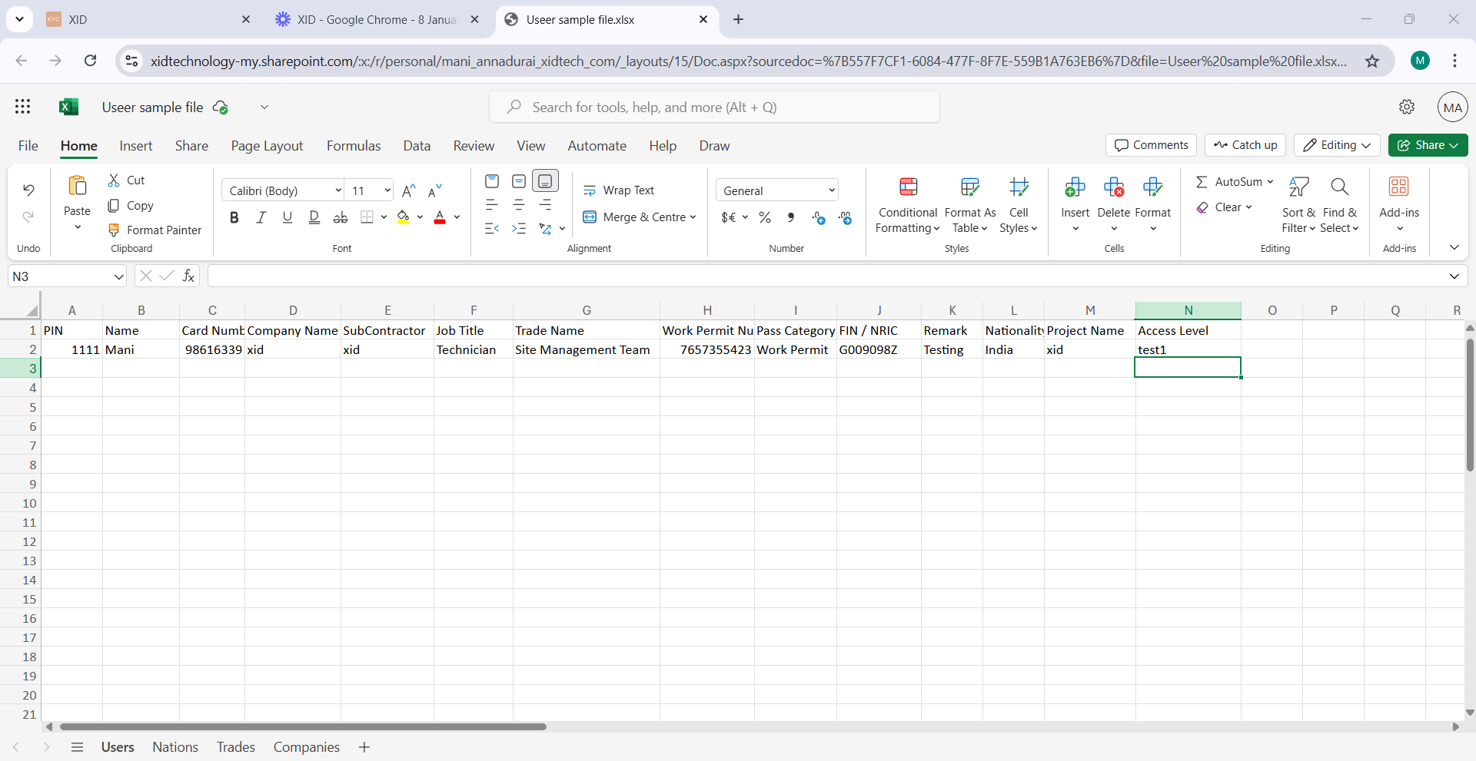Toggle Italic formatting
This screenshot has height=761, width=1476.
click(261, 217)
